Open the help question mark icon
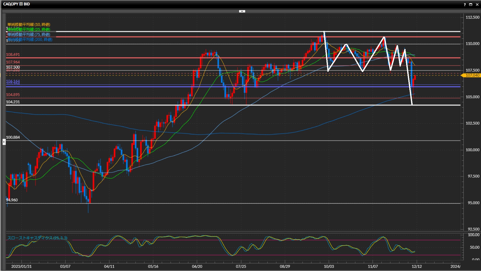 (x=465, y=5)
